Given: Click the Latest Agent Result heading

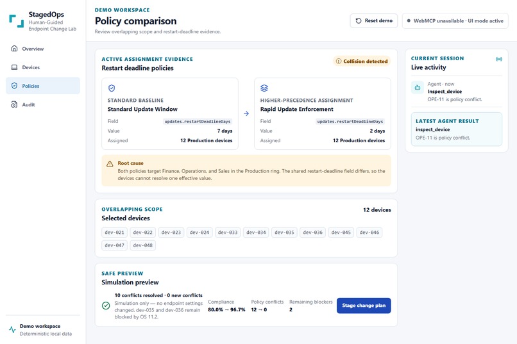Looking at the screenshot, I should (447, 121).
